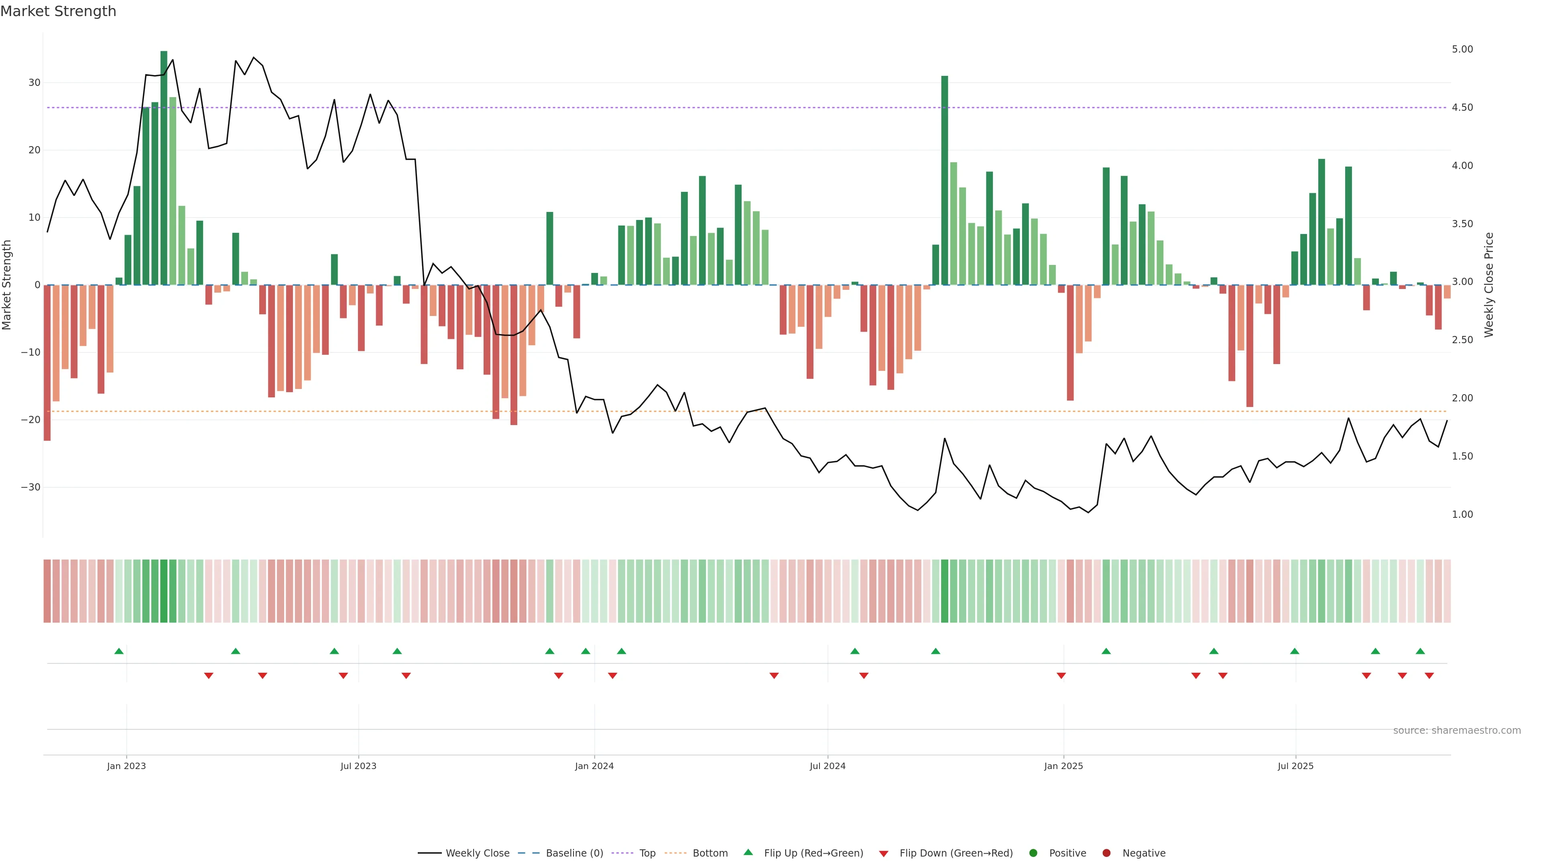Click green Positive circle in legend
Viewport: 1541px width, 867px height.
click(x=1033, y=853)
